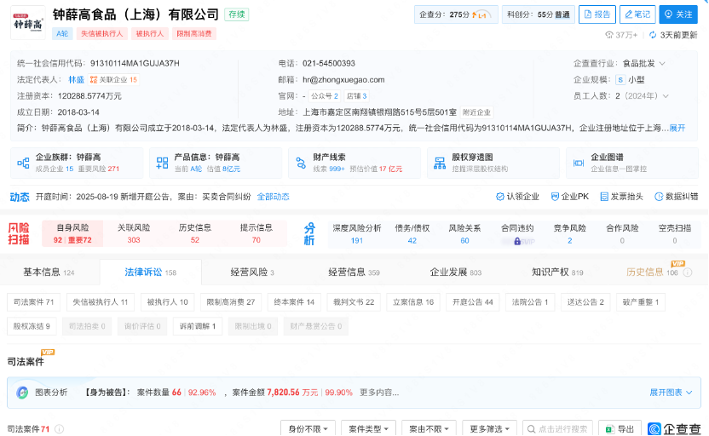The height and width of the screenshot is (436, 709).
Task: Open 更多内容 link in chart summary
Action: pyautogui.click(x=379, y=393)
